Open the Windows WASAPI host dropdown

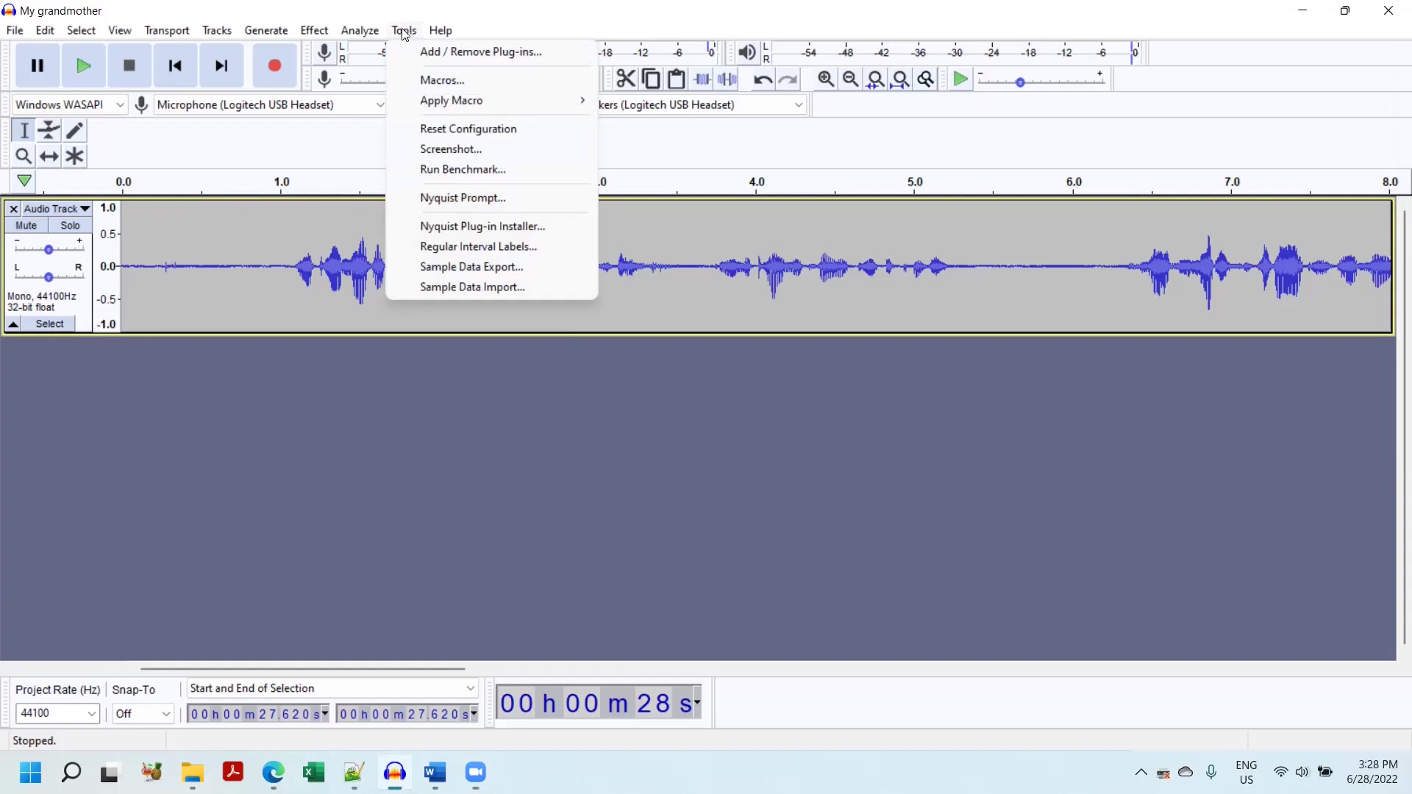pos(70,104)
